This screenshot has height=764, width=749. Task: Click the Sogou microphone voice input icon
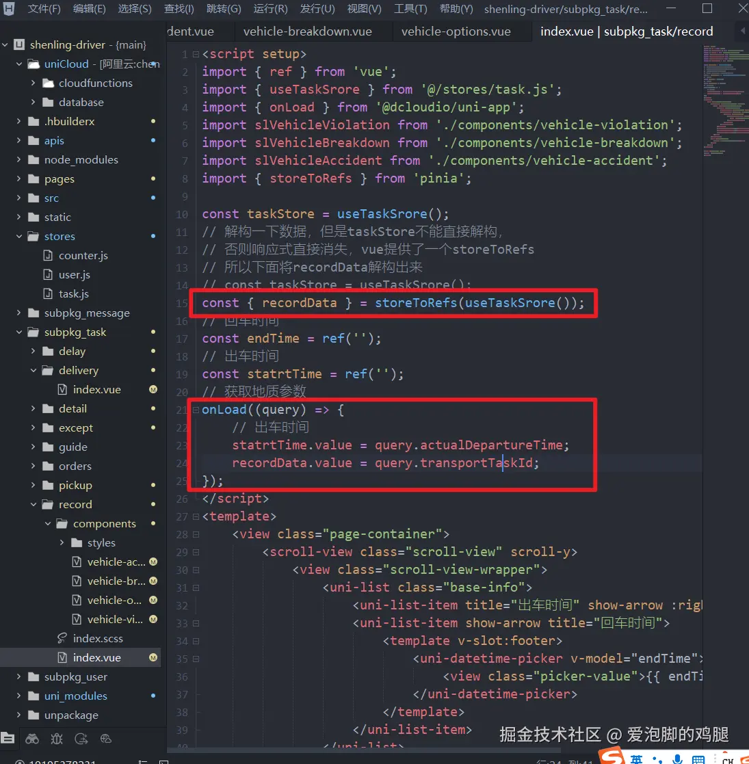677,759
